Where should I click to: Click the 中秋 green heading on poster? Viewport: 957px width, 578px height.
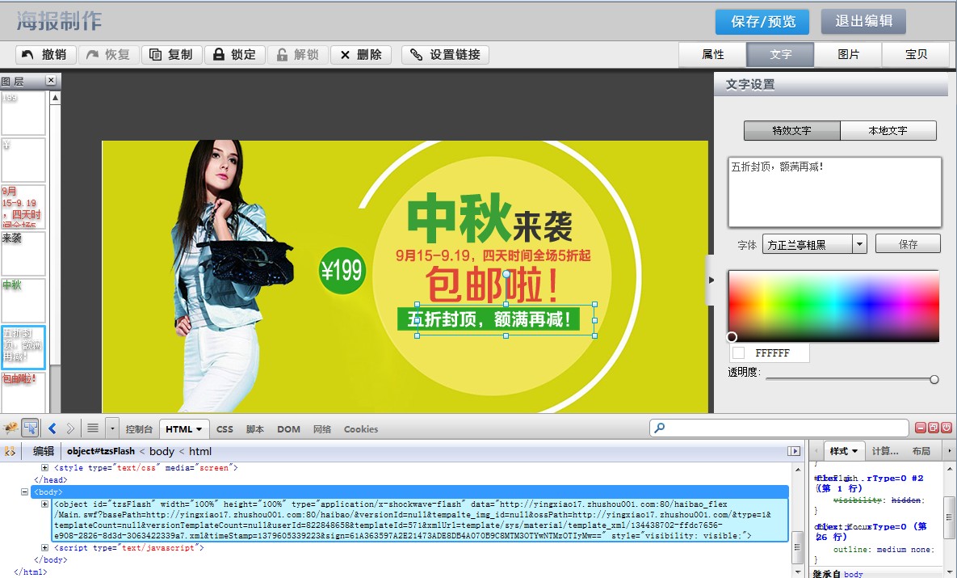[x=459, y=218]
